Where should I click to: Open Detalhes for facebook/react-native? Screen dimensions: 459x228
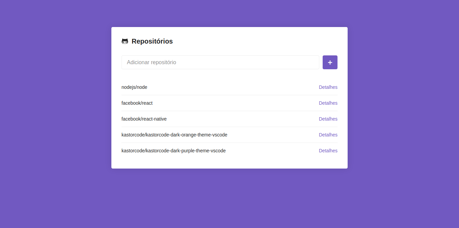[x=328, y=119]
